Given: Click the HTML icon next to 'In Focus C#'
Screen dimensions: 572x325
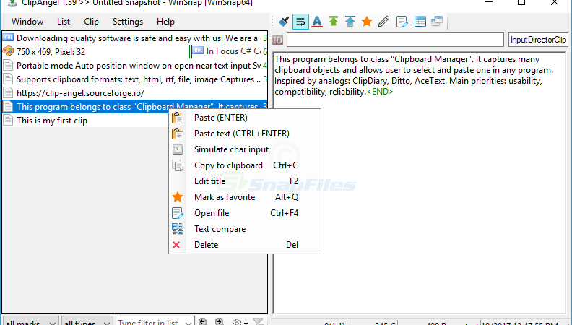Looking at the screenshot, I should (x=198, y=51).
